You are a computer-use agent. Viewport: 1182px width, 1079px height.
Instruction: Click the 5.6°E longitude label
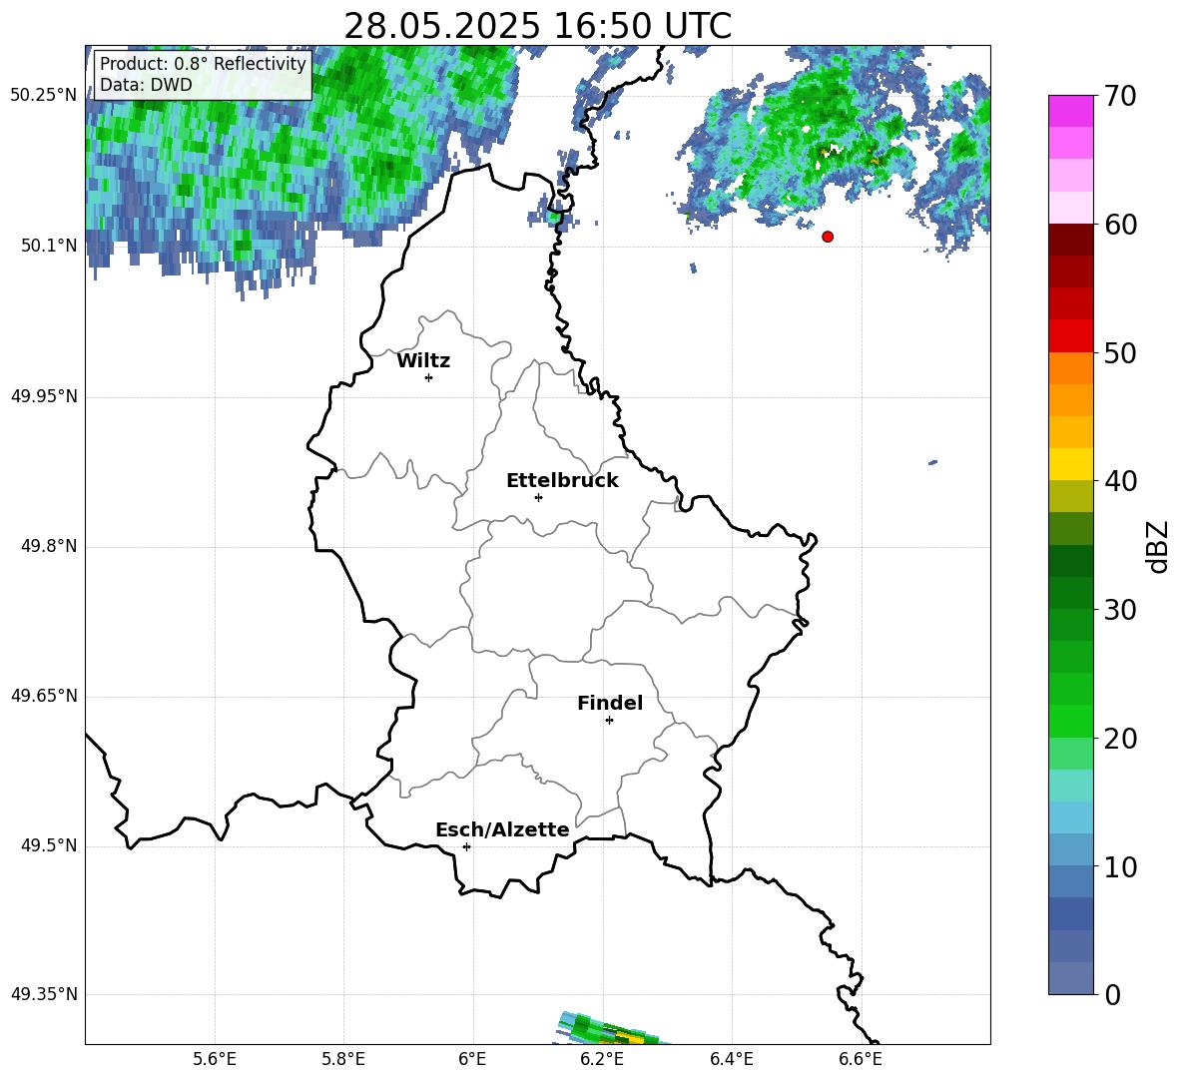tap(215, 1059)
